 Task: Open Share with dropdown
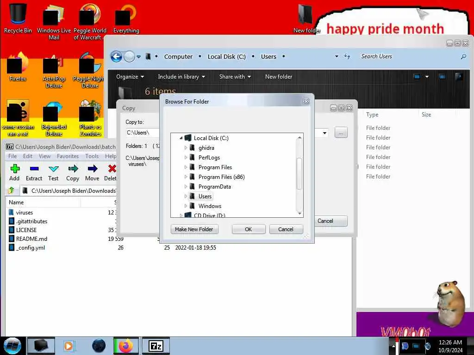[x=235, y=77]
